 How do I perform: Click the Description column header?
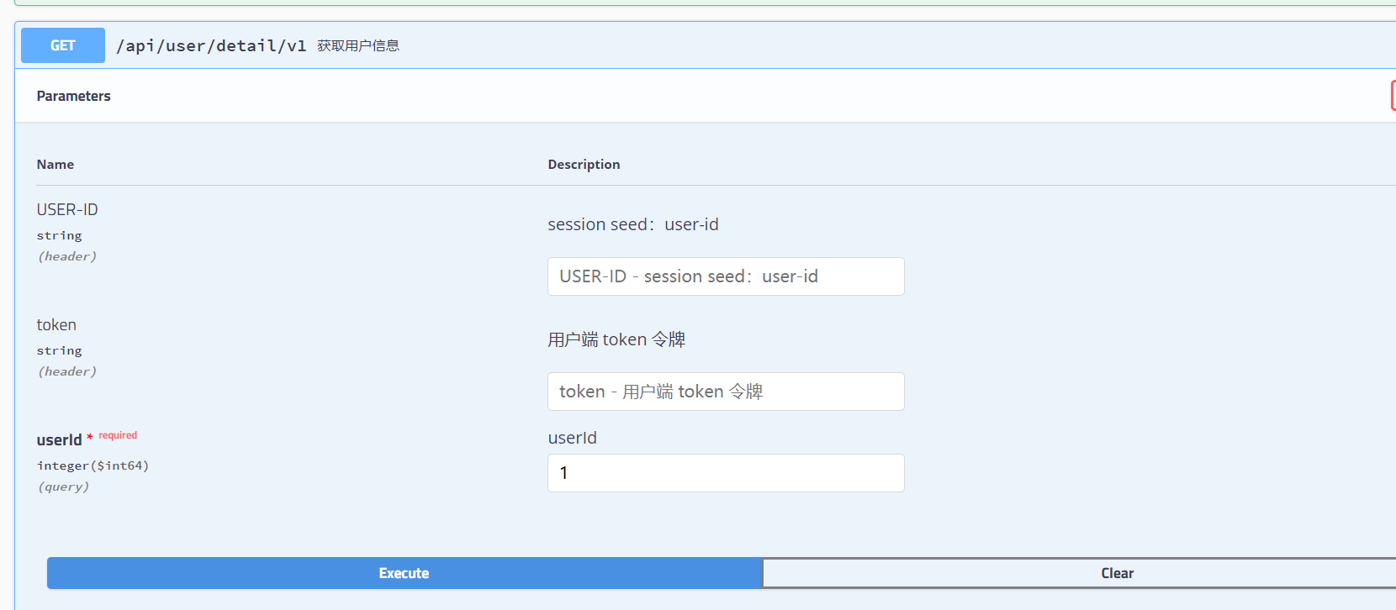[584, 165]
